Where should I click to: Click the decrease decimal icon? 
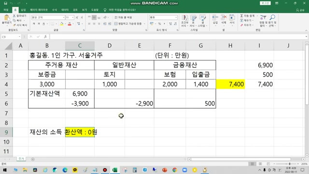(175, 24)
